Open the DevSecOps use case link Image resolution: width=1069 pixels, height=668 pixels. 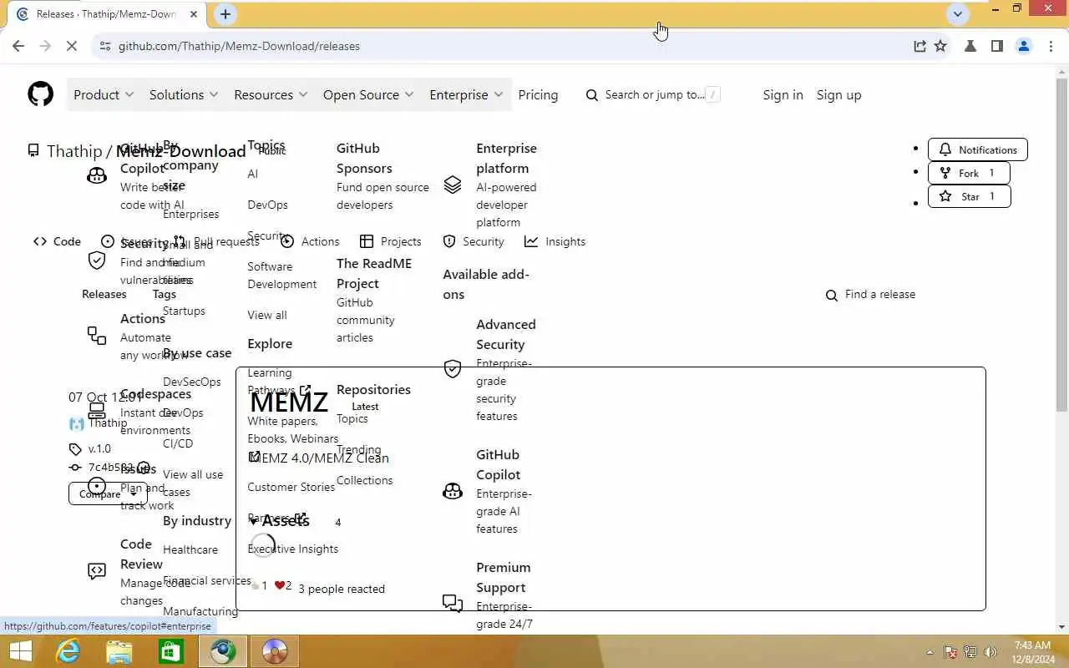[x=192, y=382]
